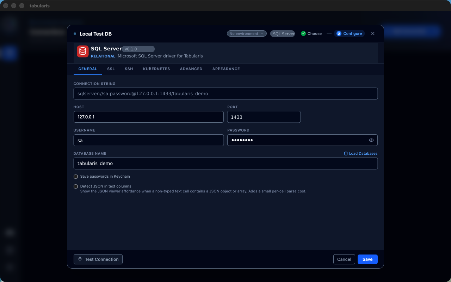Switch to the General tab
The width and height of the screenshot is (451, 282).
click(88, 69)
